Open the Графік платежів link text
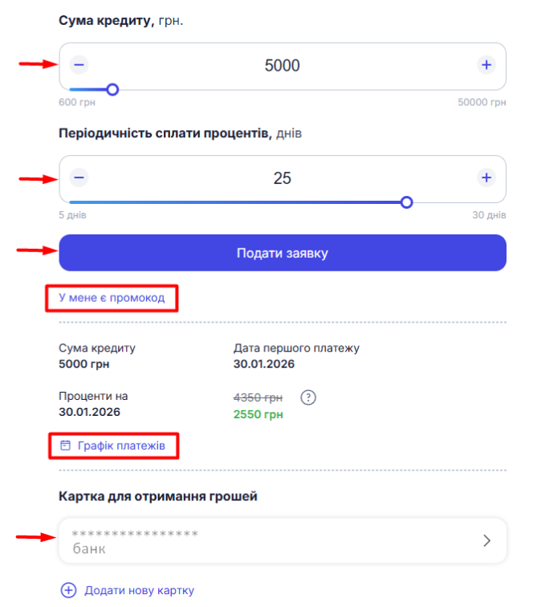The width and height of the screenshot is (557, 607). point(121,444)
